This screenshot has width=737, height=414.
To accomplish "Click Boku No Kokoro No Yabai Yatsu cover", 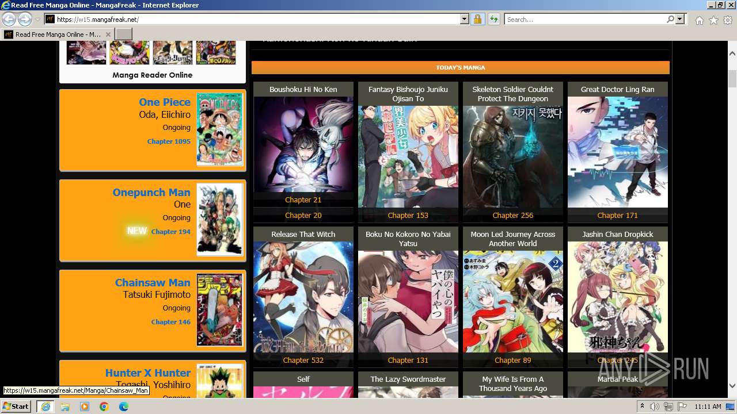I will pyautogui.click(x=408, y=301).
